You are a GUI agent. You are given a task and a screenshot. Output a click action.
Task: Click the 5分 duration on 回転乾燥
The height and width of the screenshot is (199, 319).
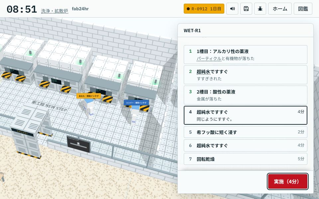[x=301, y=159]
